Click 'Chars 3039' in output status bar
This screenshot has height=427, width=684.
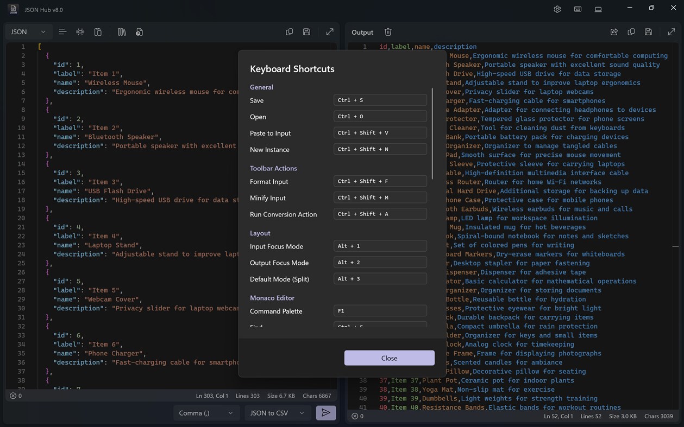[x=658, y=416]
